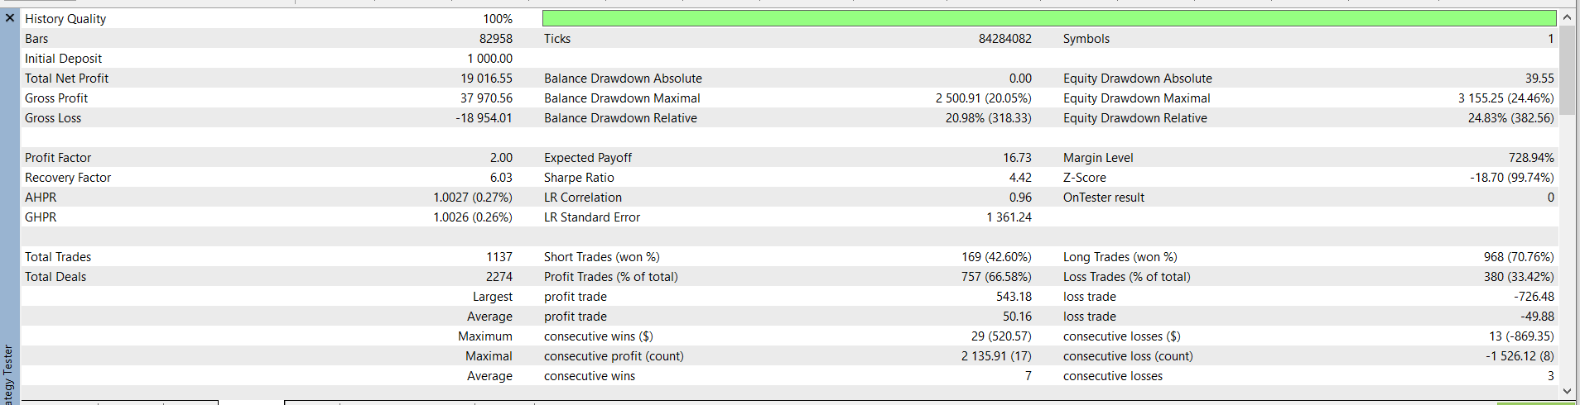
Task: Click the Ticks count 84284082
Action: point(1004,39)
